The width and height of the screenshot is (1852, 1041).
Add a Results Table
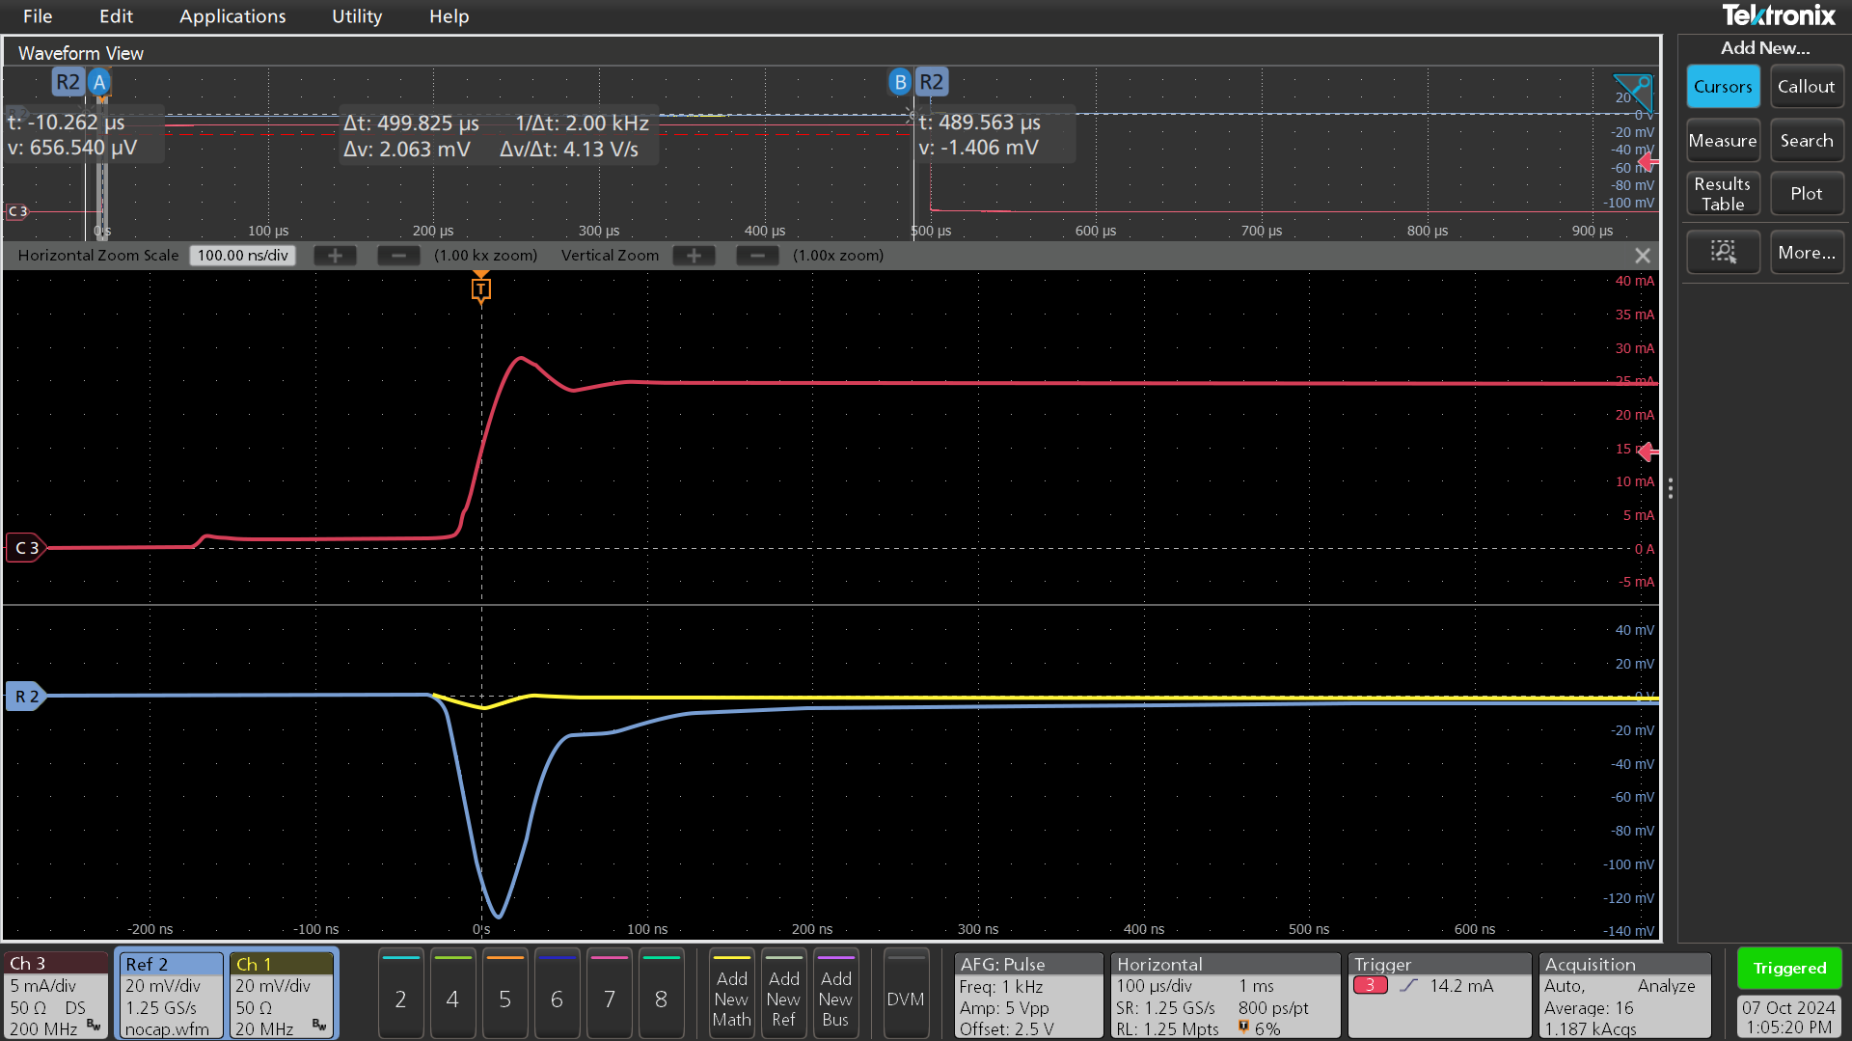click(1723, 194)
